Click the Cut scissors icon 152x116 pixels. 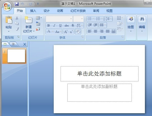point(17,18)
